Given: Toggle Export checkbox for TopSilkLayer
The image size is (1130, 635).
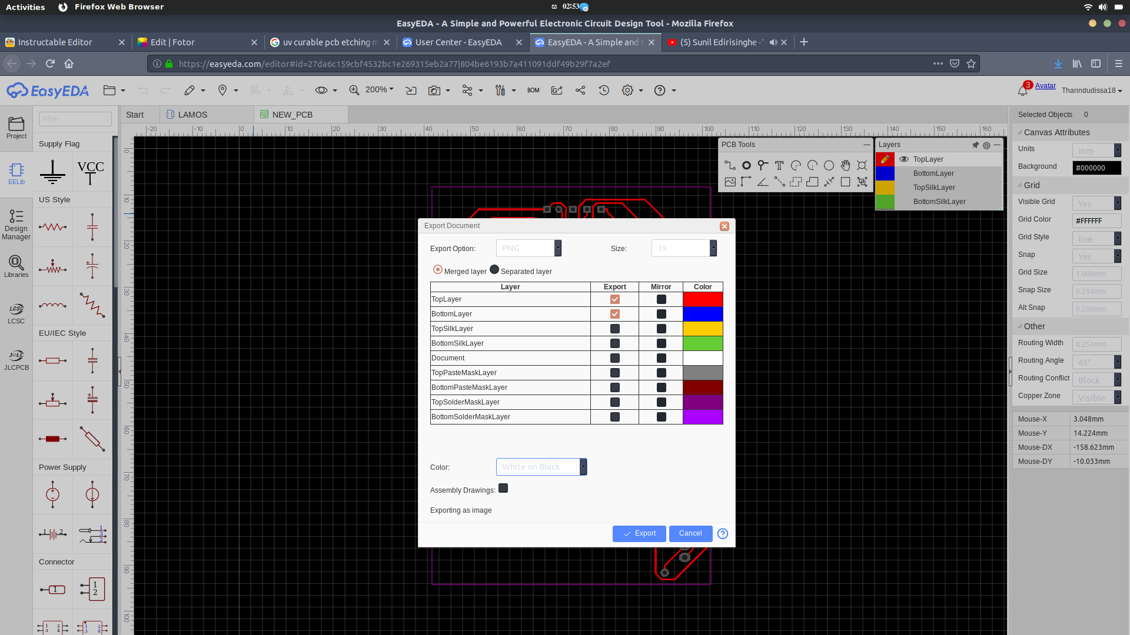Looking at the screenshot, I should 614,329.
